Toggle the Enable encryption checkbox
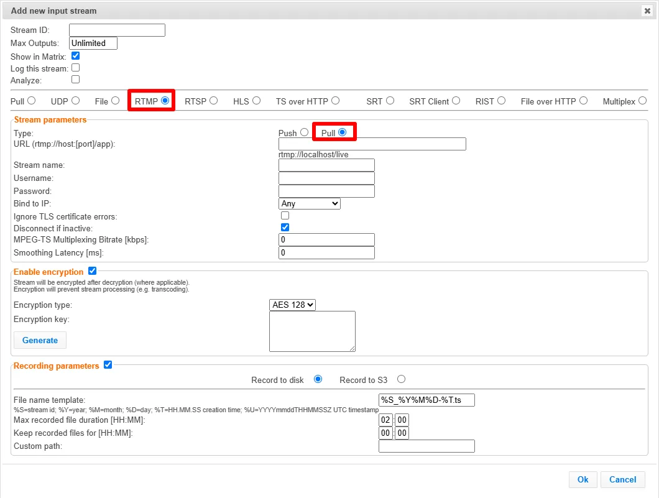This screenshot has width=659, height=498. pos(93,271)
